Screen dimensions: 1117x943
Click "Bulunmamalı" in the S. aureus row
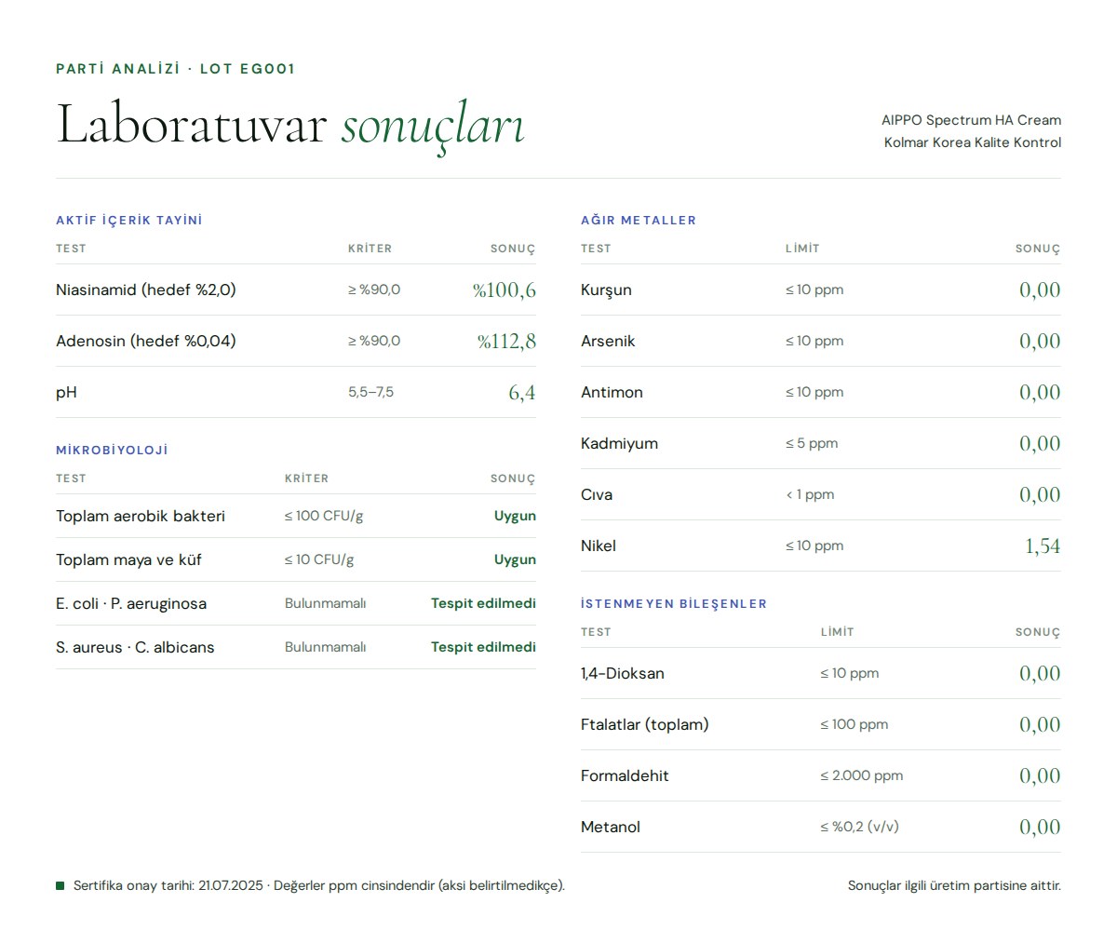[326, 647]
